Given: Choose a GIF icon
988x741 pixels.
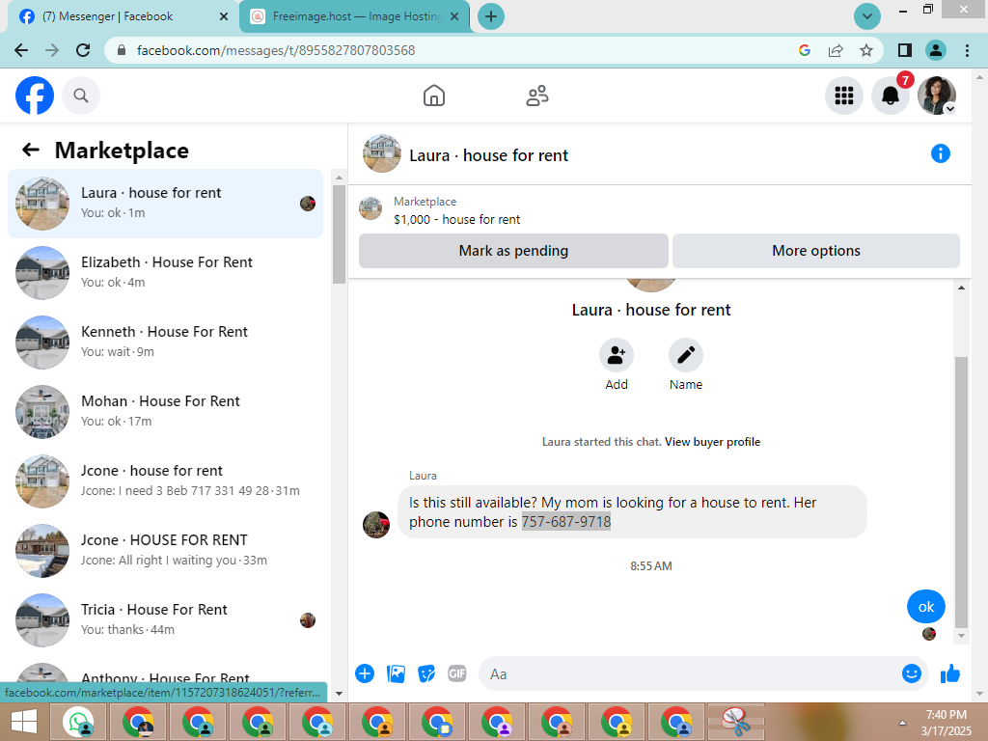Looking at the screenshot, I should [456, 673].
